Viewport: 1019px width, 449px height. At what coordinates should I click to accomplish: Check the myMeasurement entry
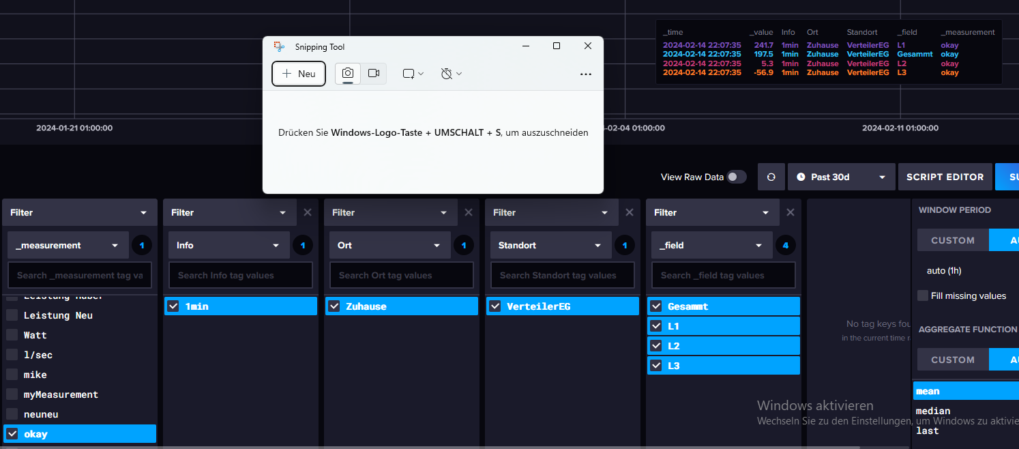tap(12, 394)
